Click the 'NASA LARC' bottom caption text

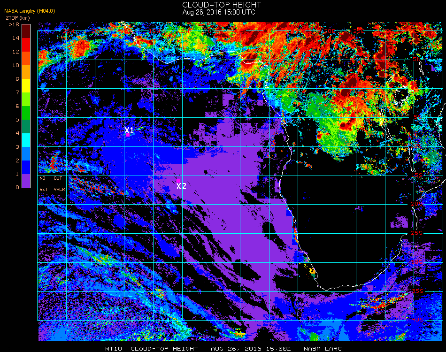coord(323,349)
